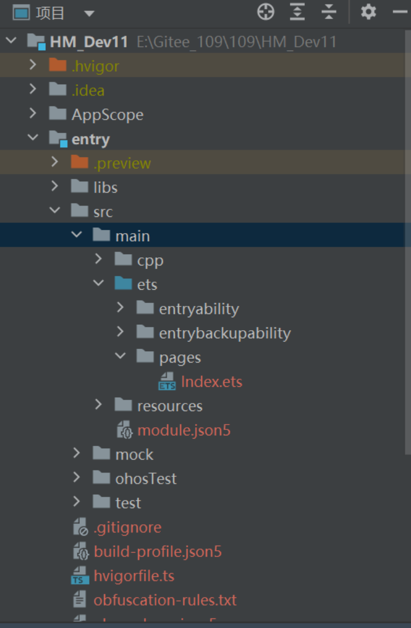Click the hvigorfile.ts TS file icon
Image resolution: width=411 pixels, height=628 pixels.
tap(80, 576)
